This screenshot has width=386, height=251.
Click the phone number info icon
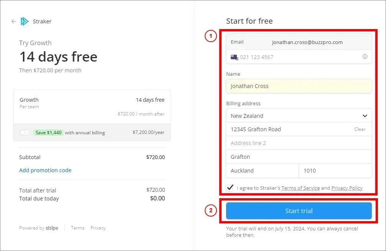(x=365, y=57)
